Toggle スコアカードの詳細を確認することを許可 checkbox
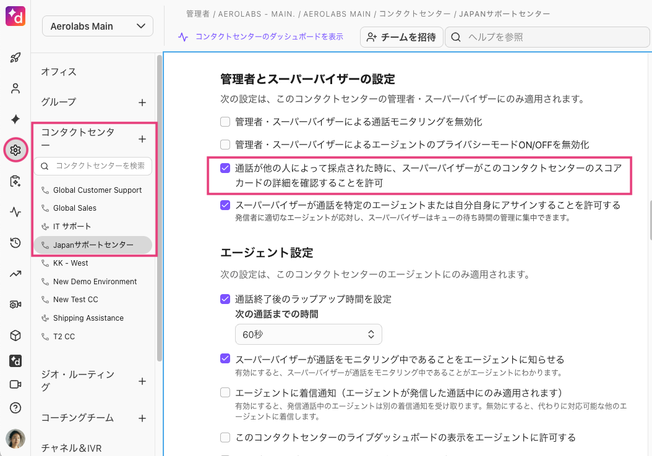 tap(225, 168)
